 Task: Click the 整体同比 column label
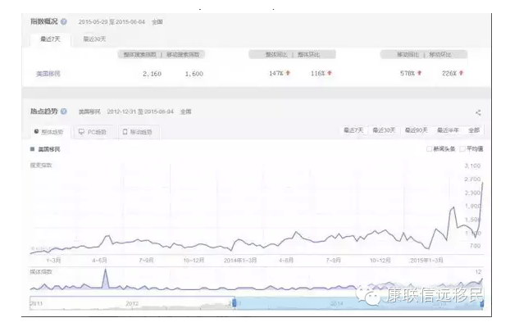276,55
